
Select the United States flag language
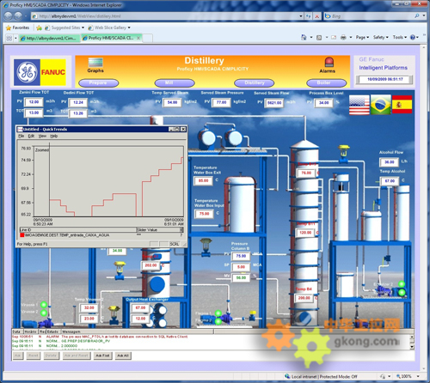(x=359, y=105)
